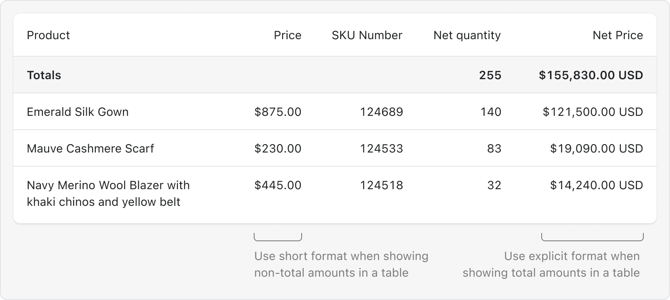Click the $121,500.00 USD net price
670x300 pixels.
[593, 112]
